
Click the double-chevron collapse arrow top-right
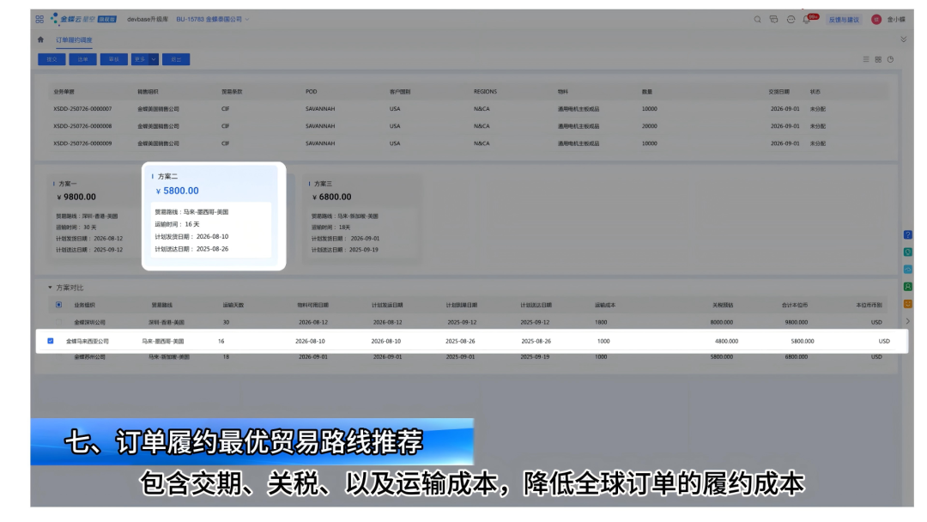pos(904,39)
